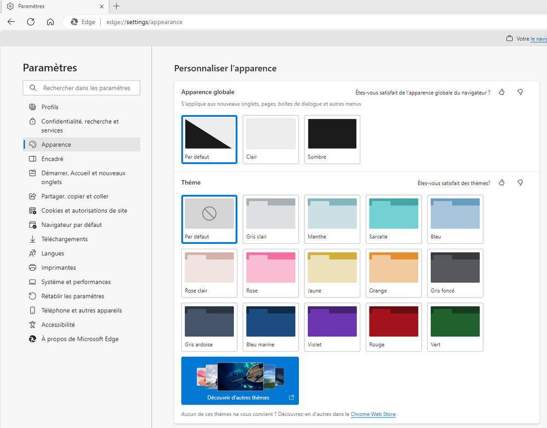Click the briefcase icon in banner
Screen dimensions: 547x428
[x=510, y=38]
